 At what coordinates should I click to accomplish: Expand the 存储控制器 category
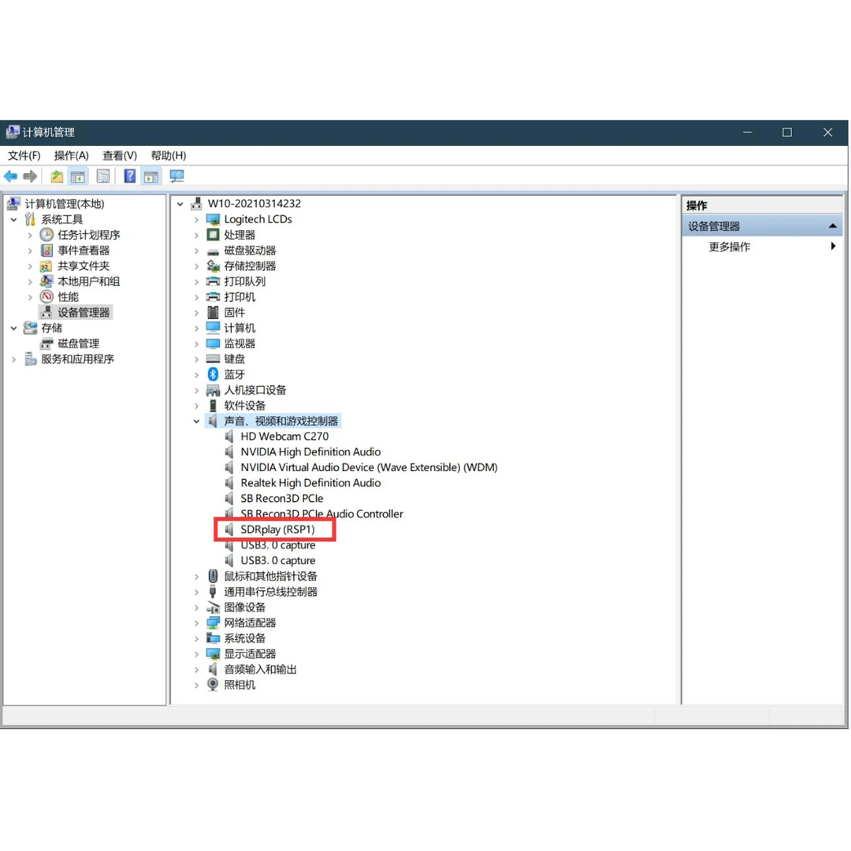[x=196, y=266]
